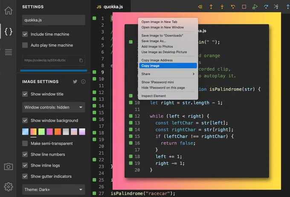Expand the Share submenu arrow
Image resolution: width=290 pixels, height=197 pixels.
[194, 74]
